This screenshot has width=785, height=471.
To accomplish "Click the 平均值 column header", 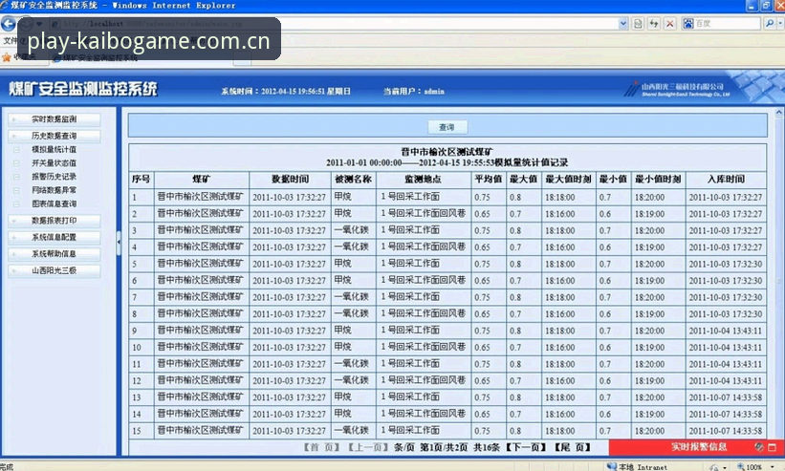I will [489, 179].
